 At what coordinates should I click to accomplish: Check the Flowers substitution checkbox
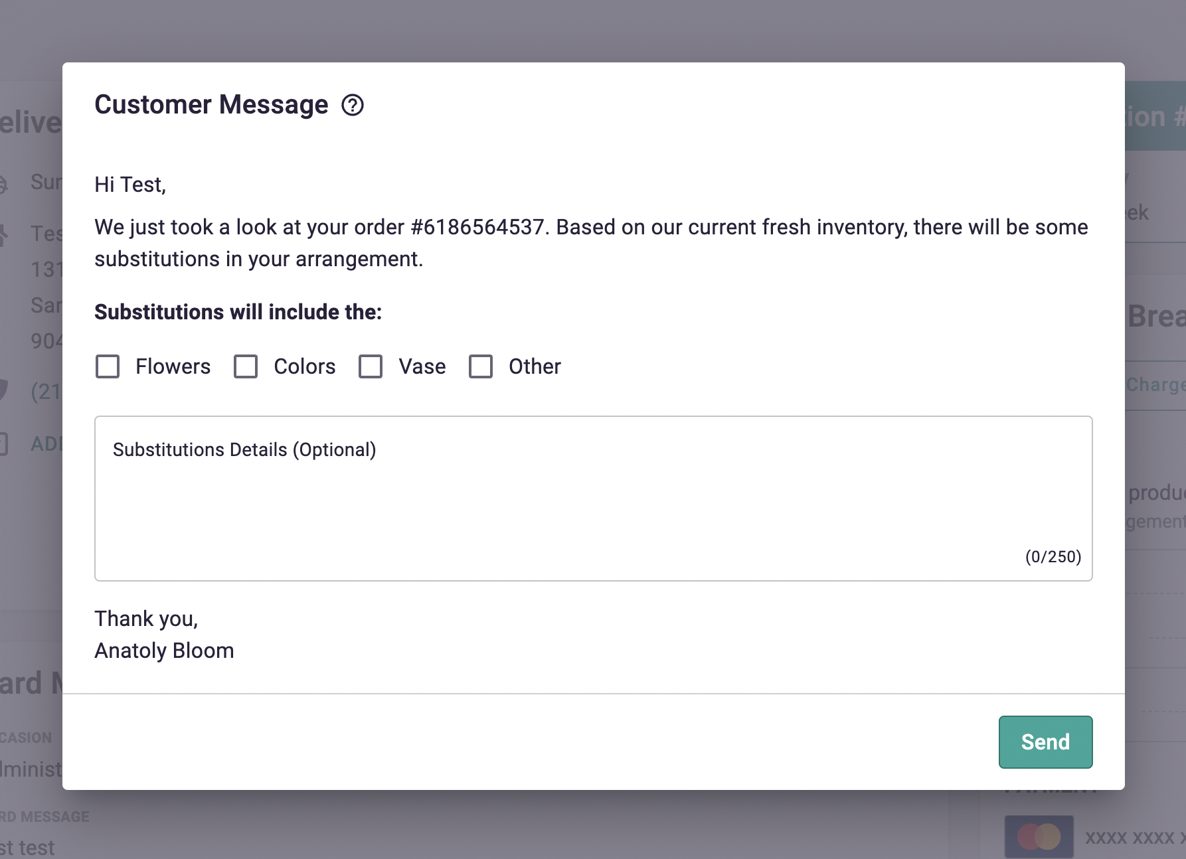(x=108, y=366)
